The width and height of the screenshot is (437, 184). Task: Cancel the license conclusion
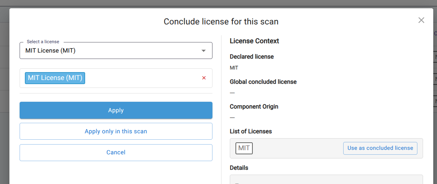[116, 152]
